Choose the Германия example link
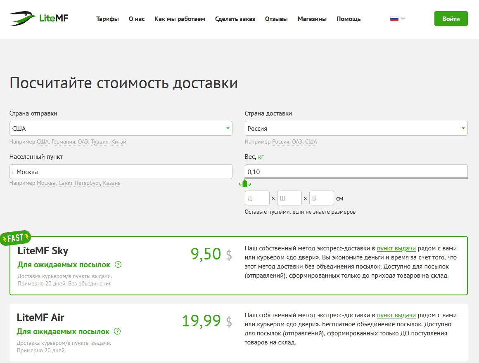The width and height of the screenshot is (479, 363). pyautogui.click(x=63, y=142)
